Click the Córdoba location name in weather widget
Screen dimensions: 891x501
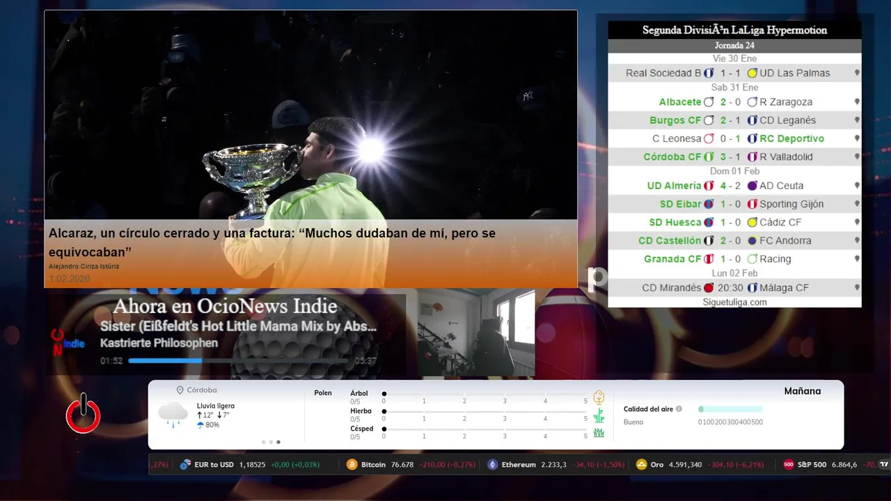pyautogui.click(x=202, y=390)
